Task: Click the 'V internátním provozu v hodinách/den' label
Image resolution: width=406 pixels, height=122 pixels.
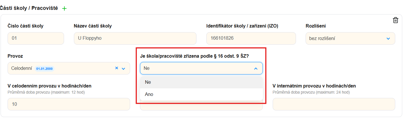Action: point(314,86)
